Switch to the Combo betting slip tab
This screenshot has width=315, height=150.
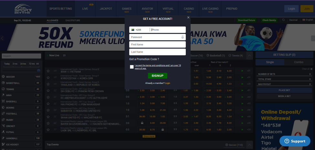tap(299, 62)
